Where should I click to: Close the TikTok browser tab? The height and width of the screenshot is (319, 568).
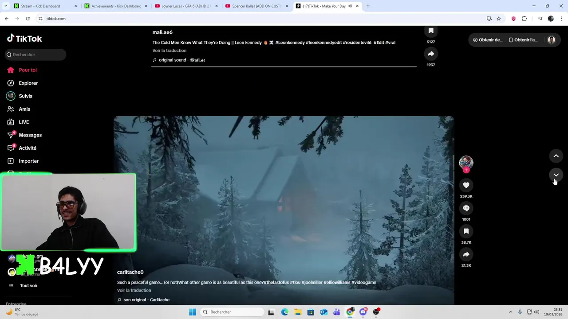click(357, 6)
